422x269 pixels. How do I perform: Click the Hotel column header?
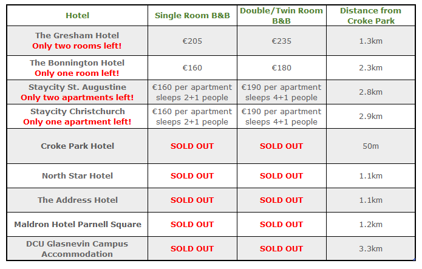[x=77, y=15]
